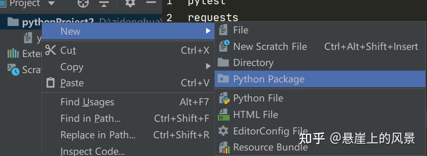Choose Inspect Code menu entry
The width and height of the screenshot is (427, 156).
click(x=128, y=150)
